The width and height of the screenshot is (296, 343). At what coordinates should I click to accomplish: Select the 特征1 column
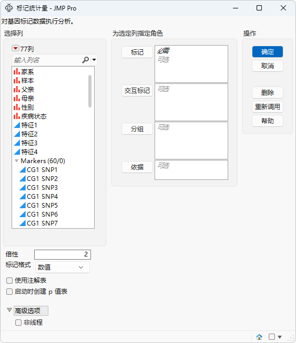(x=25, y=125)
